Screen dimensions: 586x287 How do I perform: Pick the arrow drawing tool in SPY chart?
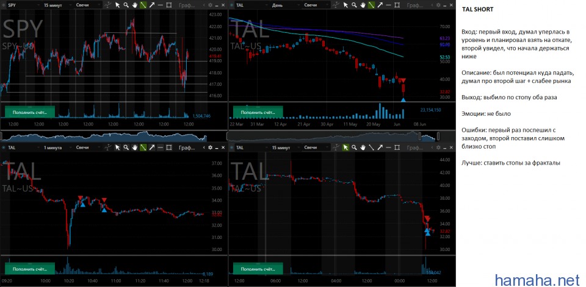click(152, 5)
